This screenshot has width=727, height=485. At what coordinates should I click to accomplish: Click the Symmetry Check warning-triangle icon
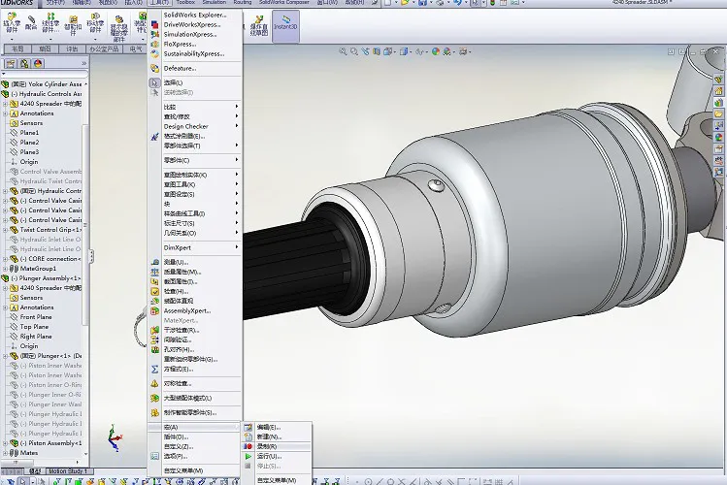click(155, 383)
